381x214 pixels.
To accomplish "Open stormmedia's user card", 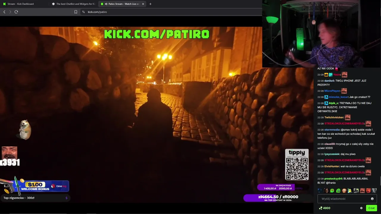I will [332, 130].
